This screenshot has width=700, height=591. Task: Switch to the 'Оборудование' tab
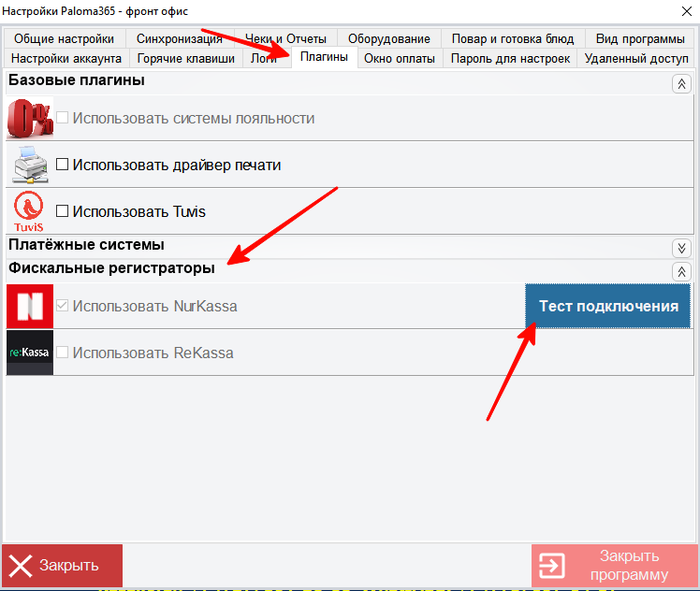[x=389, y=38]
